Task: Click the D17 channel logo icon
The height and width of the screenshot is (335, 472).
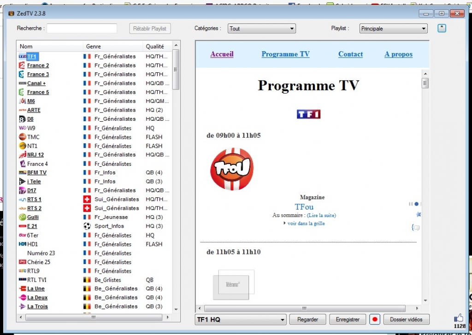Action: (x=23, y=190)
